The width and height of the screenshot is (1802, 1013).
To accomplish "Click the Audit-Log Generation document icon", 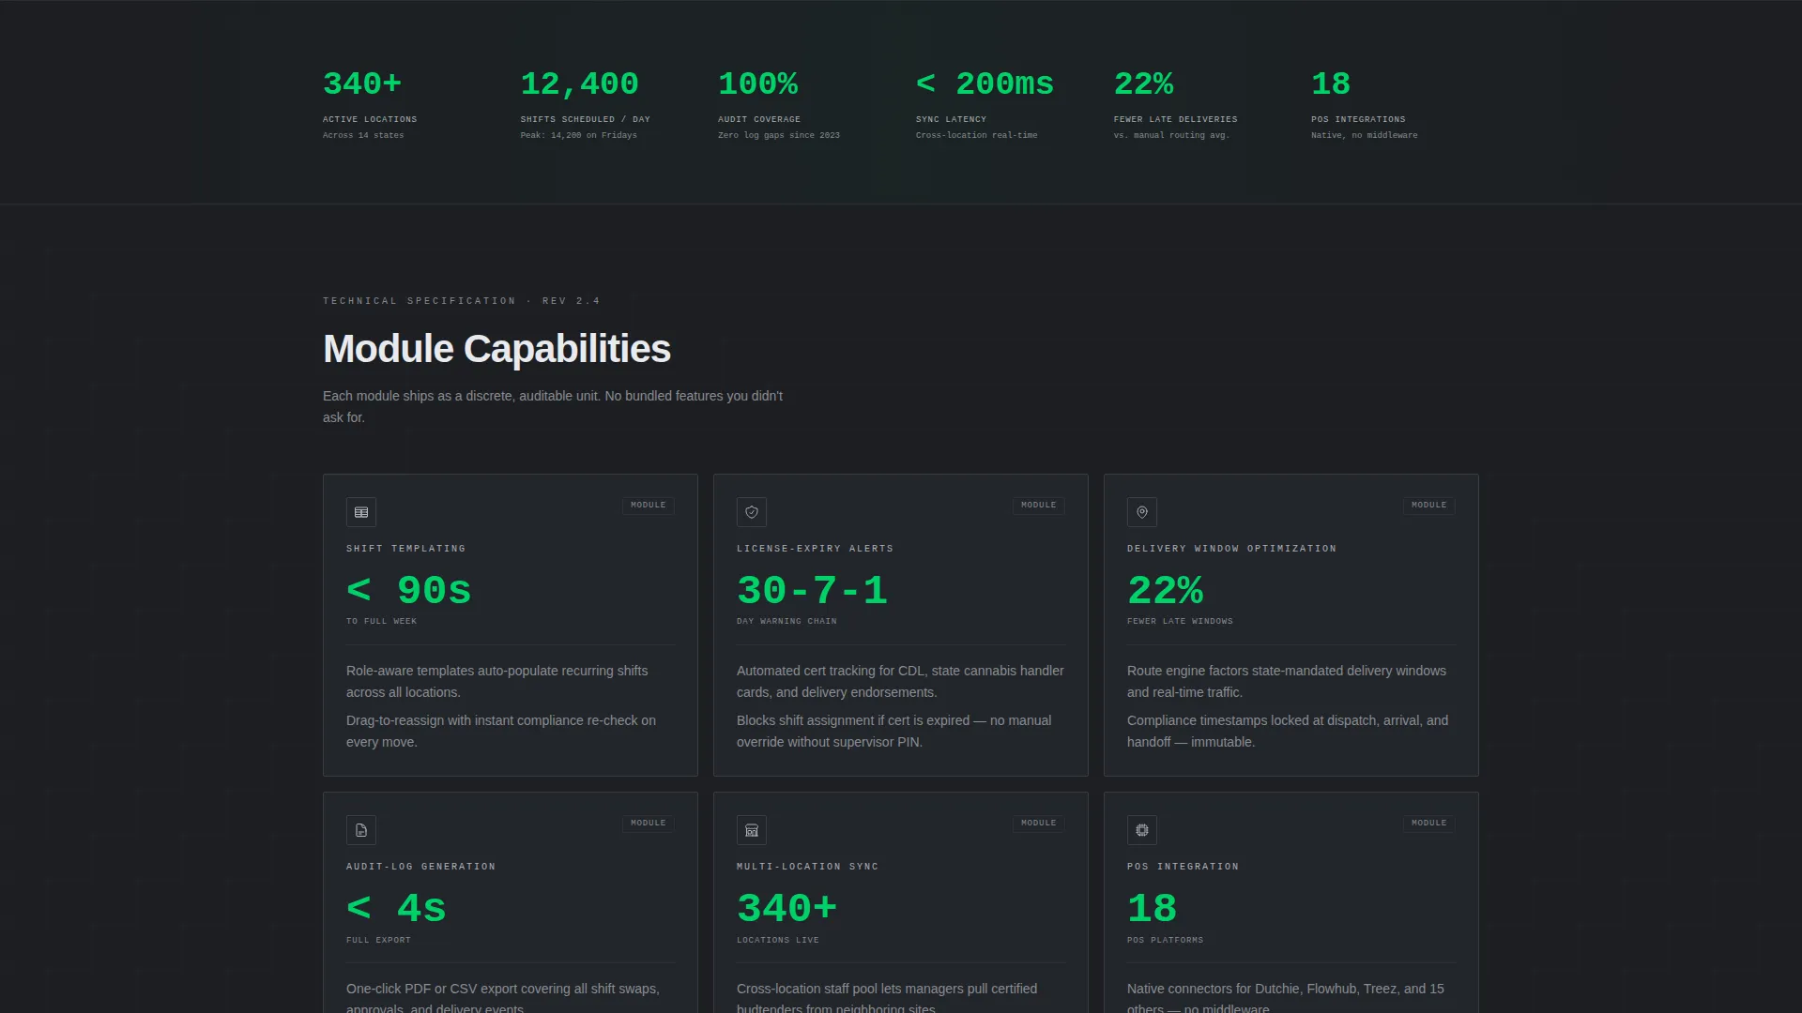I will coord(361,830).
